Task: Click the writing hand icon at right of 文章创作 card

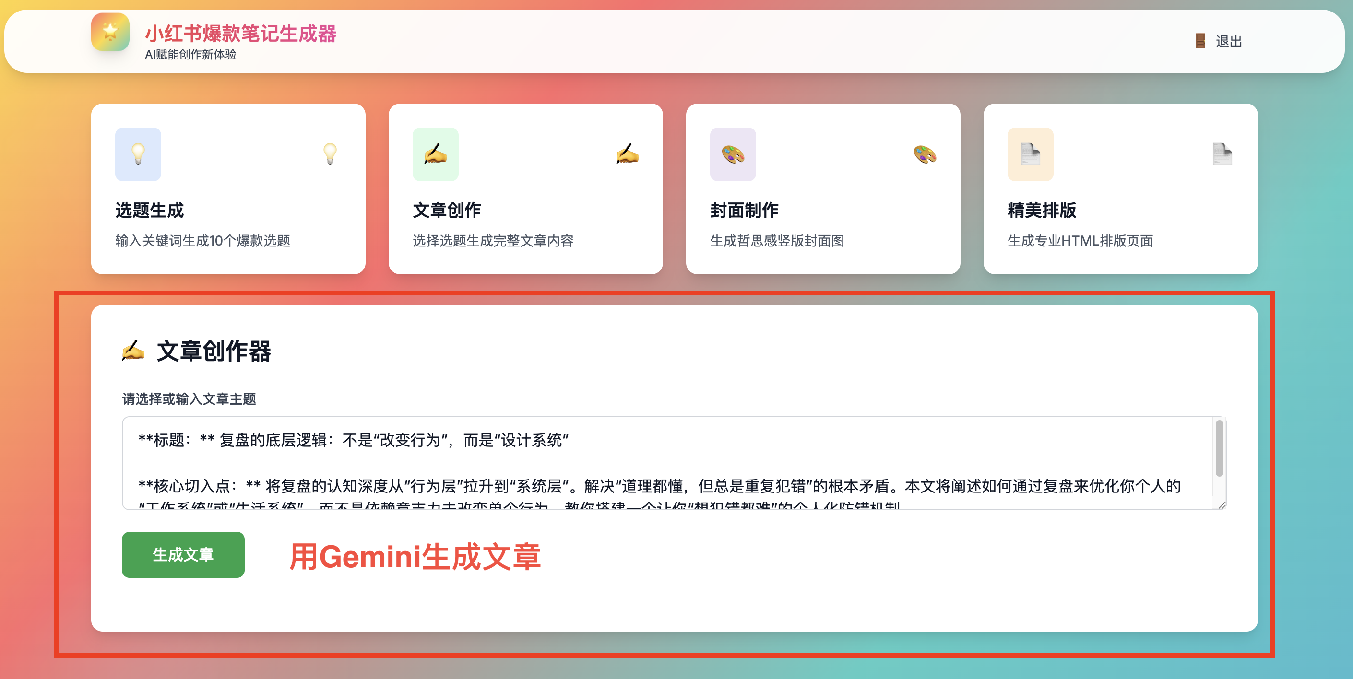Action: (627, 154)
